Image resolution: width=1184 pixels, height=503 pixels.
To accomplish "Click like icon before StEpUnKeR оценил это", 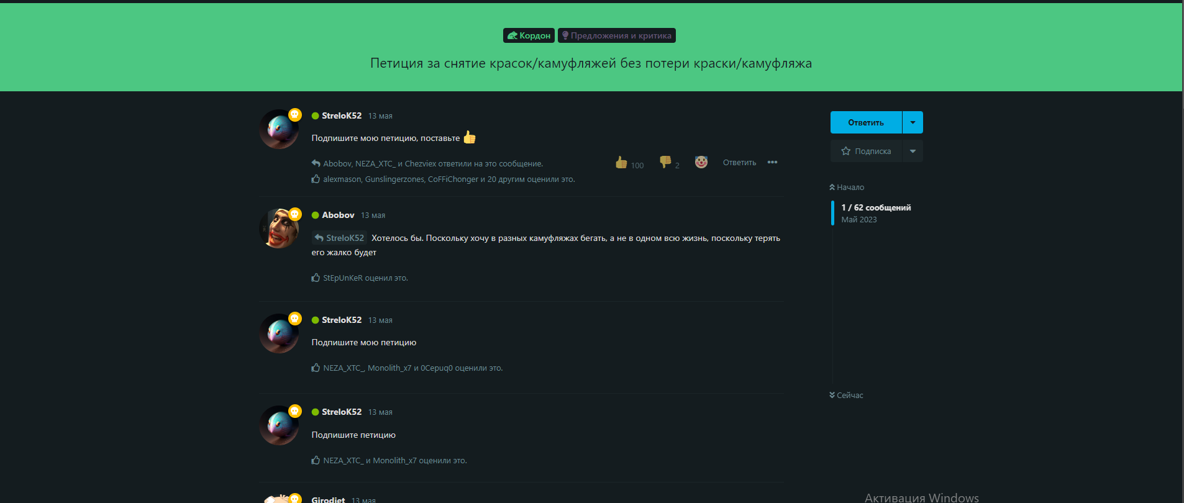I will (316, 278).
